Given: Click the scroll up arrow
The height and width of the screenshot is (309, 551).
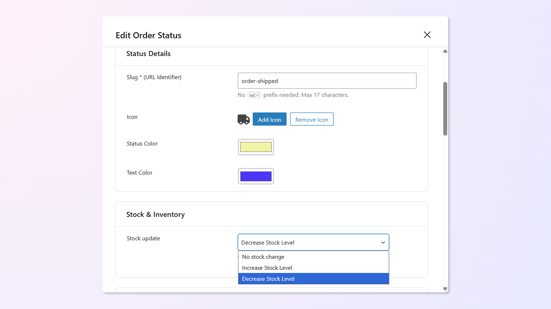Looking at the screenshot, I should click(445, 51).
